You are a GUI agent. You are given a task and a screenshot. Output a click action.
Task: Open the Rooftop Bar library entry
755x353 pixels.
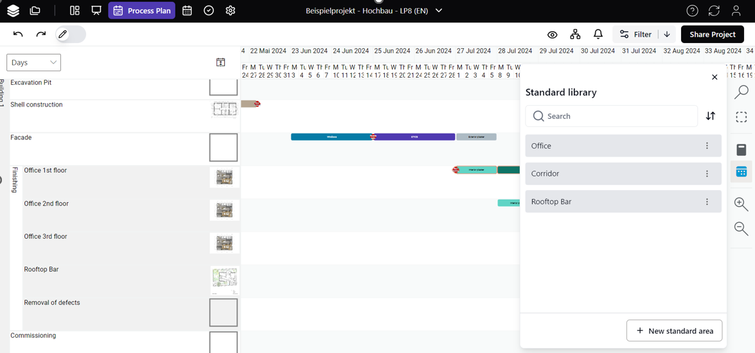tap(610, 202)
